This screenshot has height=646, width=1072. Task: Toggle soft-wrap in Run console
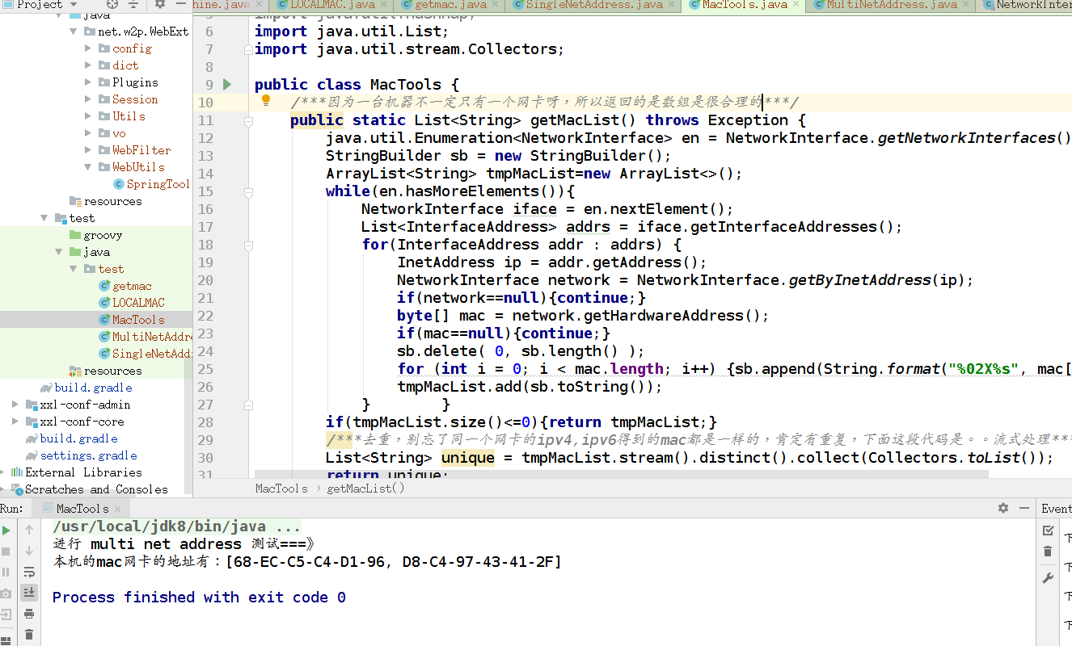point(29,572)
